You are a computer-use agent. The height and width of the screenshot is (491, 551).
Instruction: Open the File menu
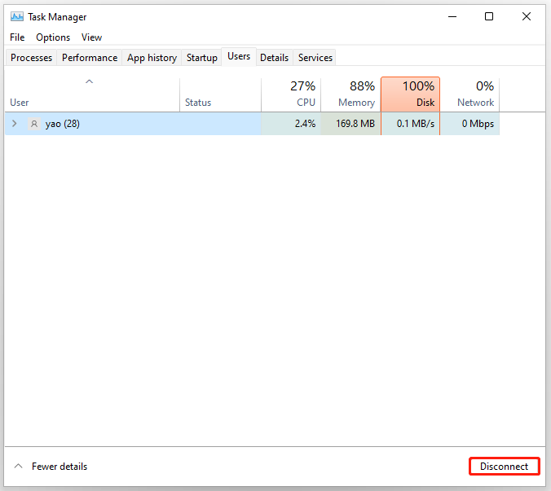pos(17,37)
